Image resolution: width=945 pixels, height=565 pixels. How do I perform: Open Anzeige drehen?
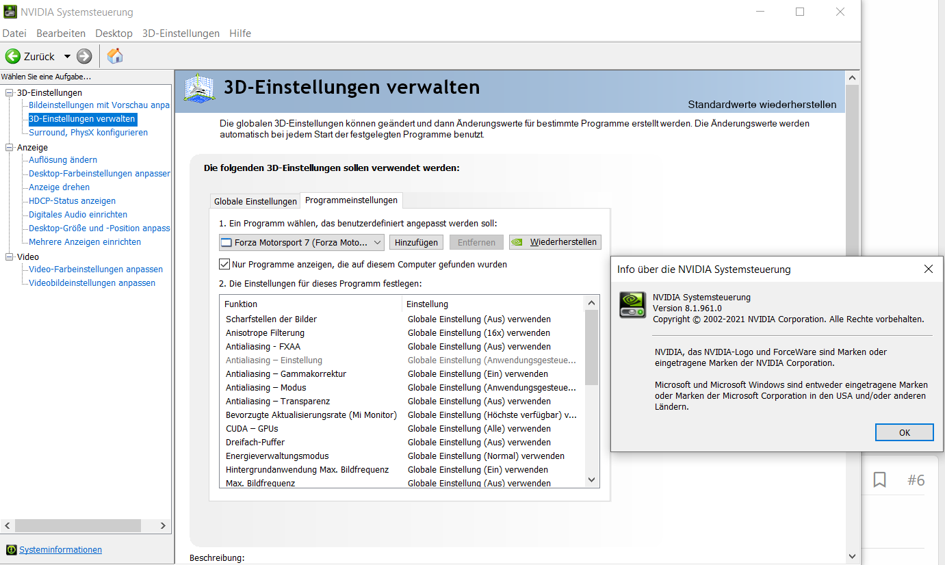[x=59, y=187]
